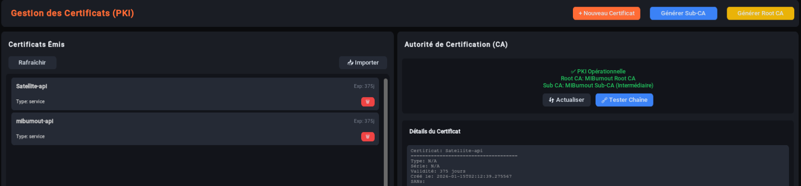Viewport: 801px width, 186px height.
Task: Refresh list with Rafraîchir button
Action: 32,62
